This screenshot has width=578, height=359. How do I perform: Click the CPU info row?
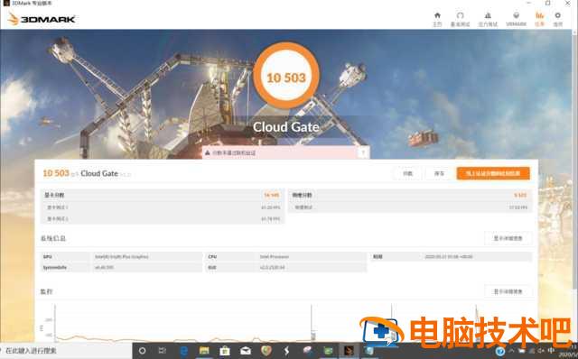coord(286,257)
